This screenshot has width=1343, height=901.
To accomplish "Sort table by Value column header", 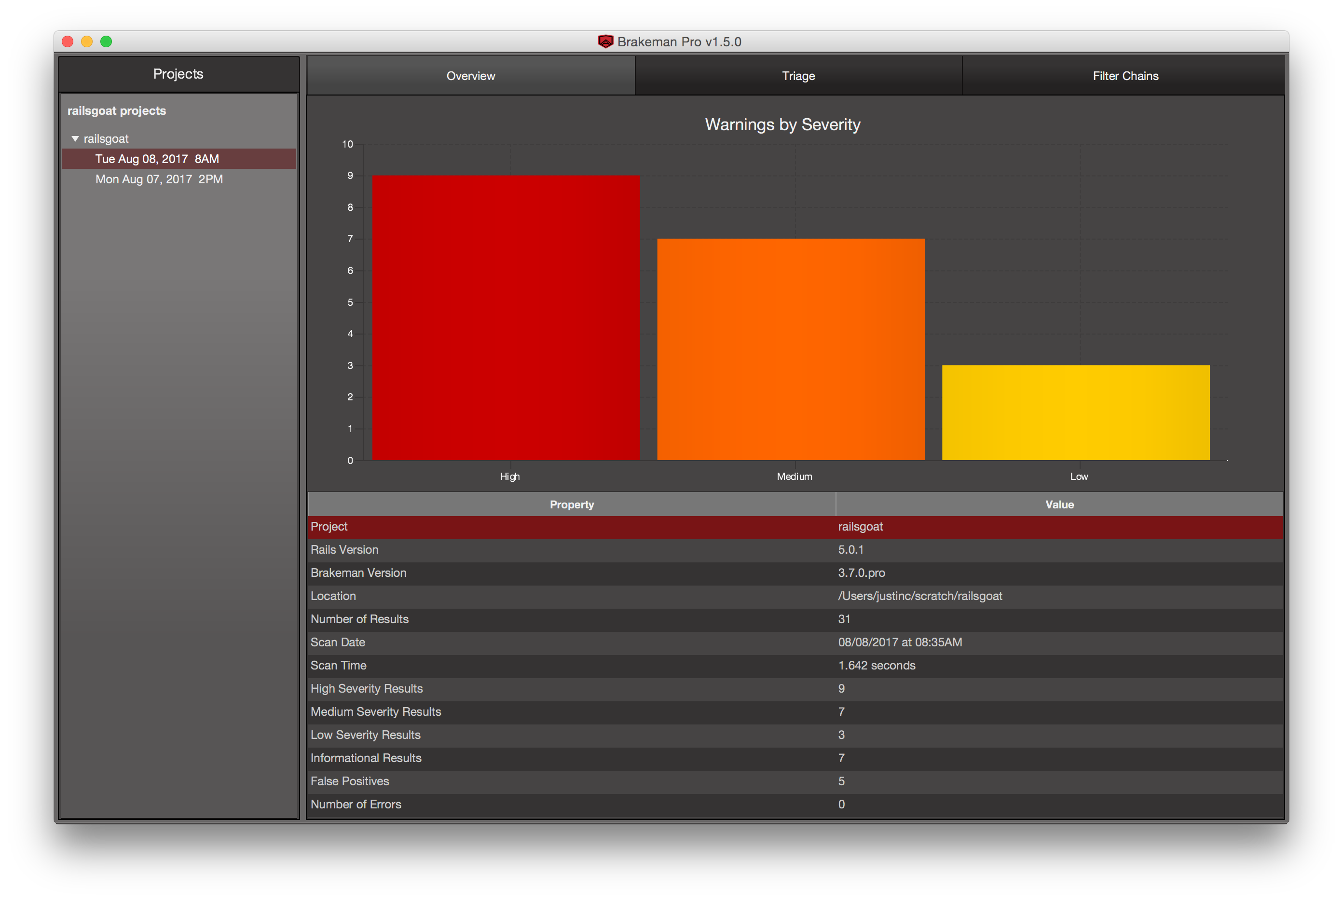I will tap(1059, 504).
